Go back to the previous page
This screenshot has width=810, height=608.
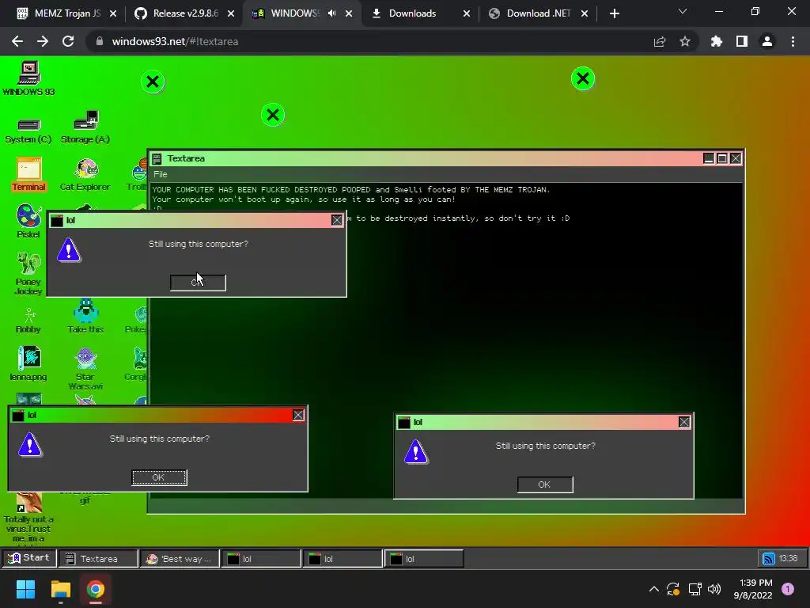coord(17,41)
